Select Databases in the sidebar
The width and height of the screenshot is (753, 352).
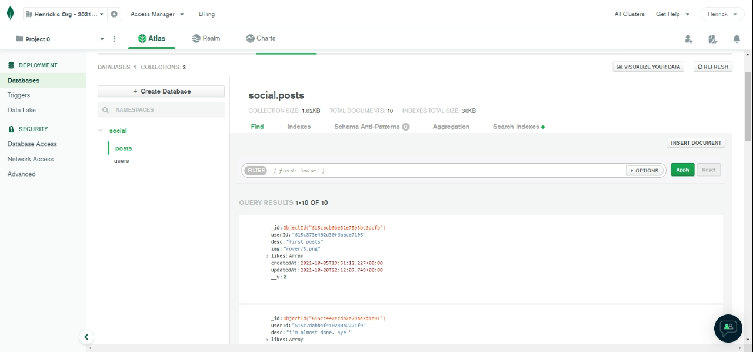(43, 81)
